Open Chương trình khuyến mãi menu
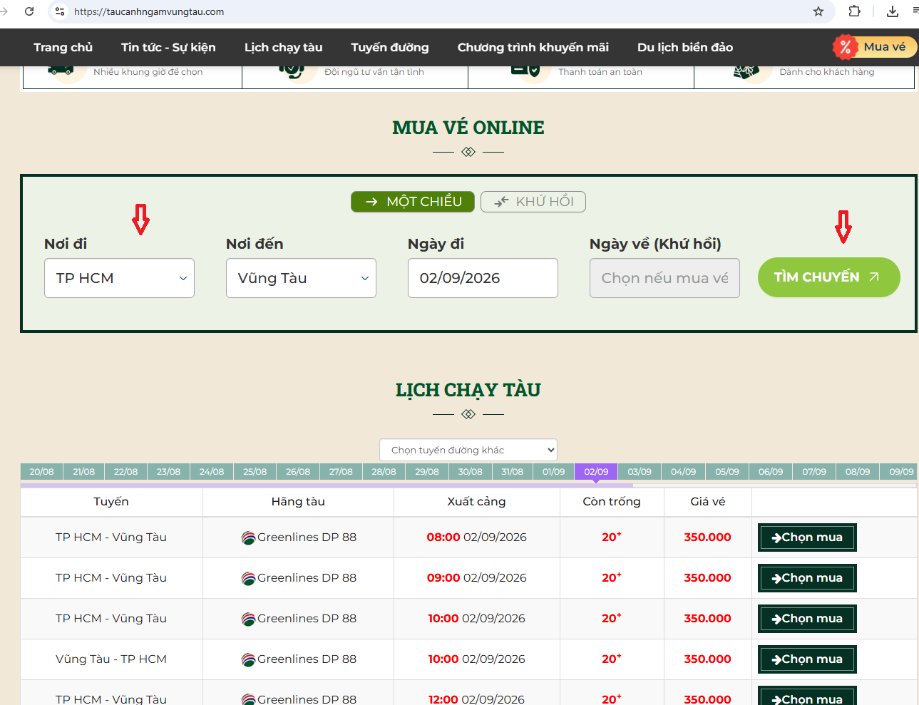 533,47
